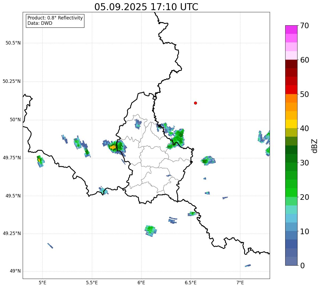
Task: Select the small radar echo near 5°E, 49.75°N
Action: pyautogui.click(x=40, y=161)
